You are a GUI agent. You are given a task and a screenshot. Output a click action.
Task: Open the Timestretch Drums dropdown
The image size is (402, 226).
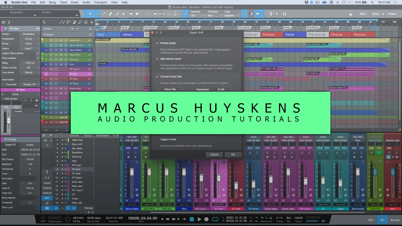[30, 39]
